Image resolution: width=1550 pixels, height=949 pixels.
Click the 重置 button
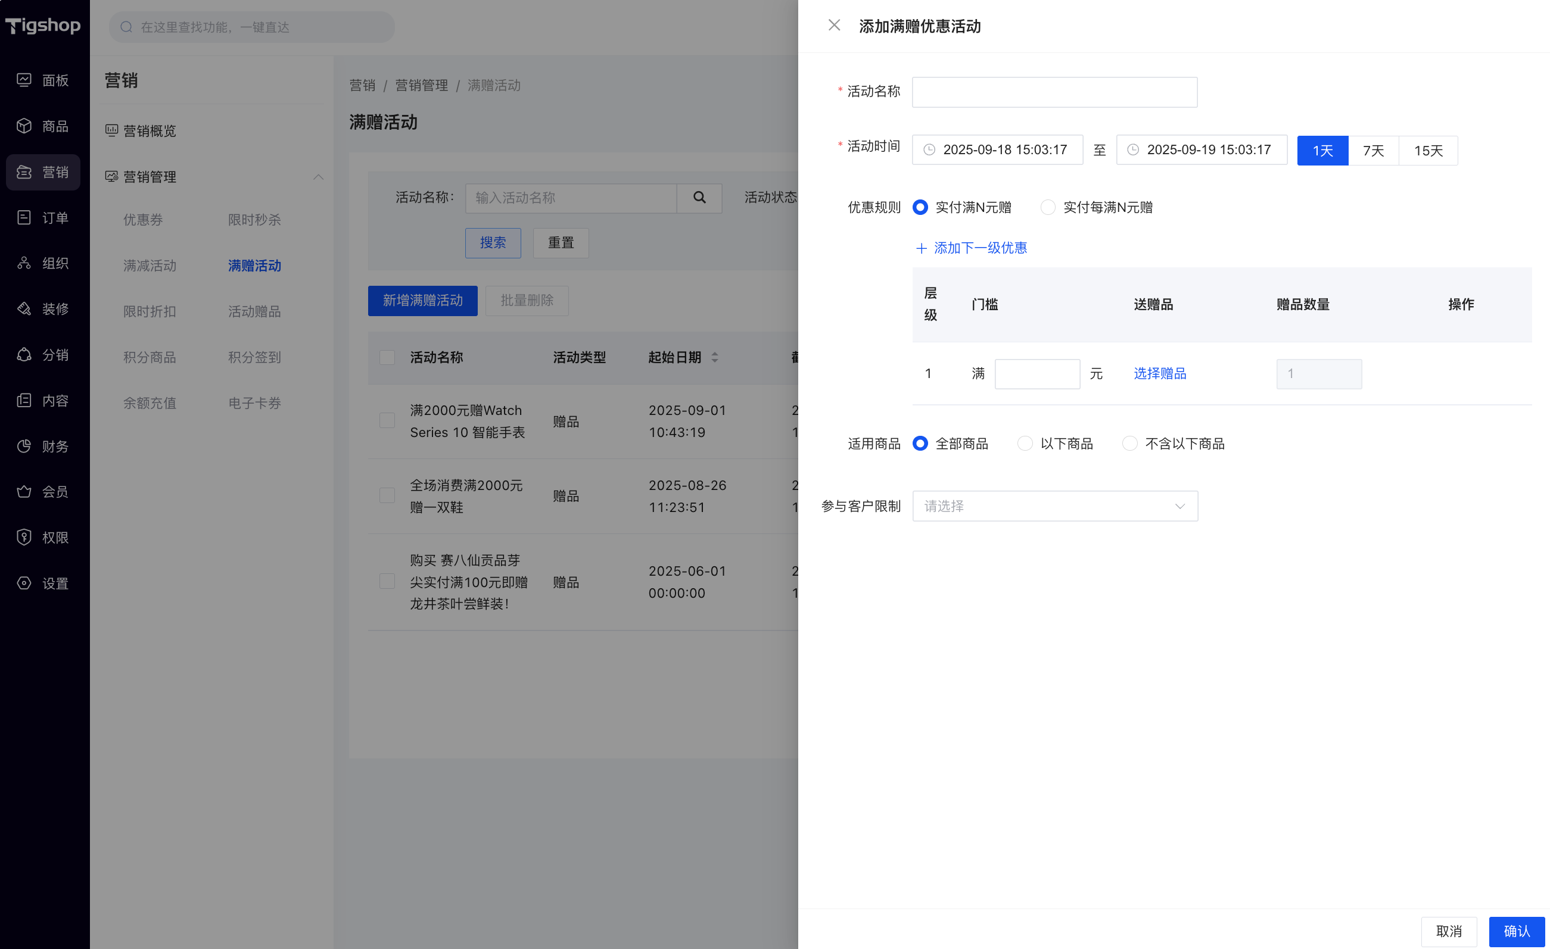coord(561,243)
